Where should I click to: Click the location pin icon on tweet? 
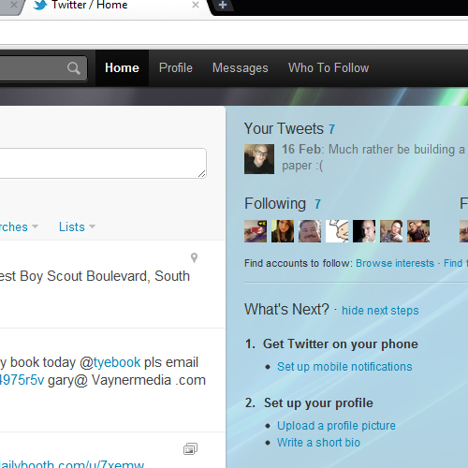coord(194,257)
